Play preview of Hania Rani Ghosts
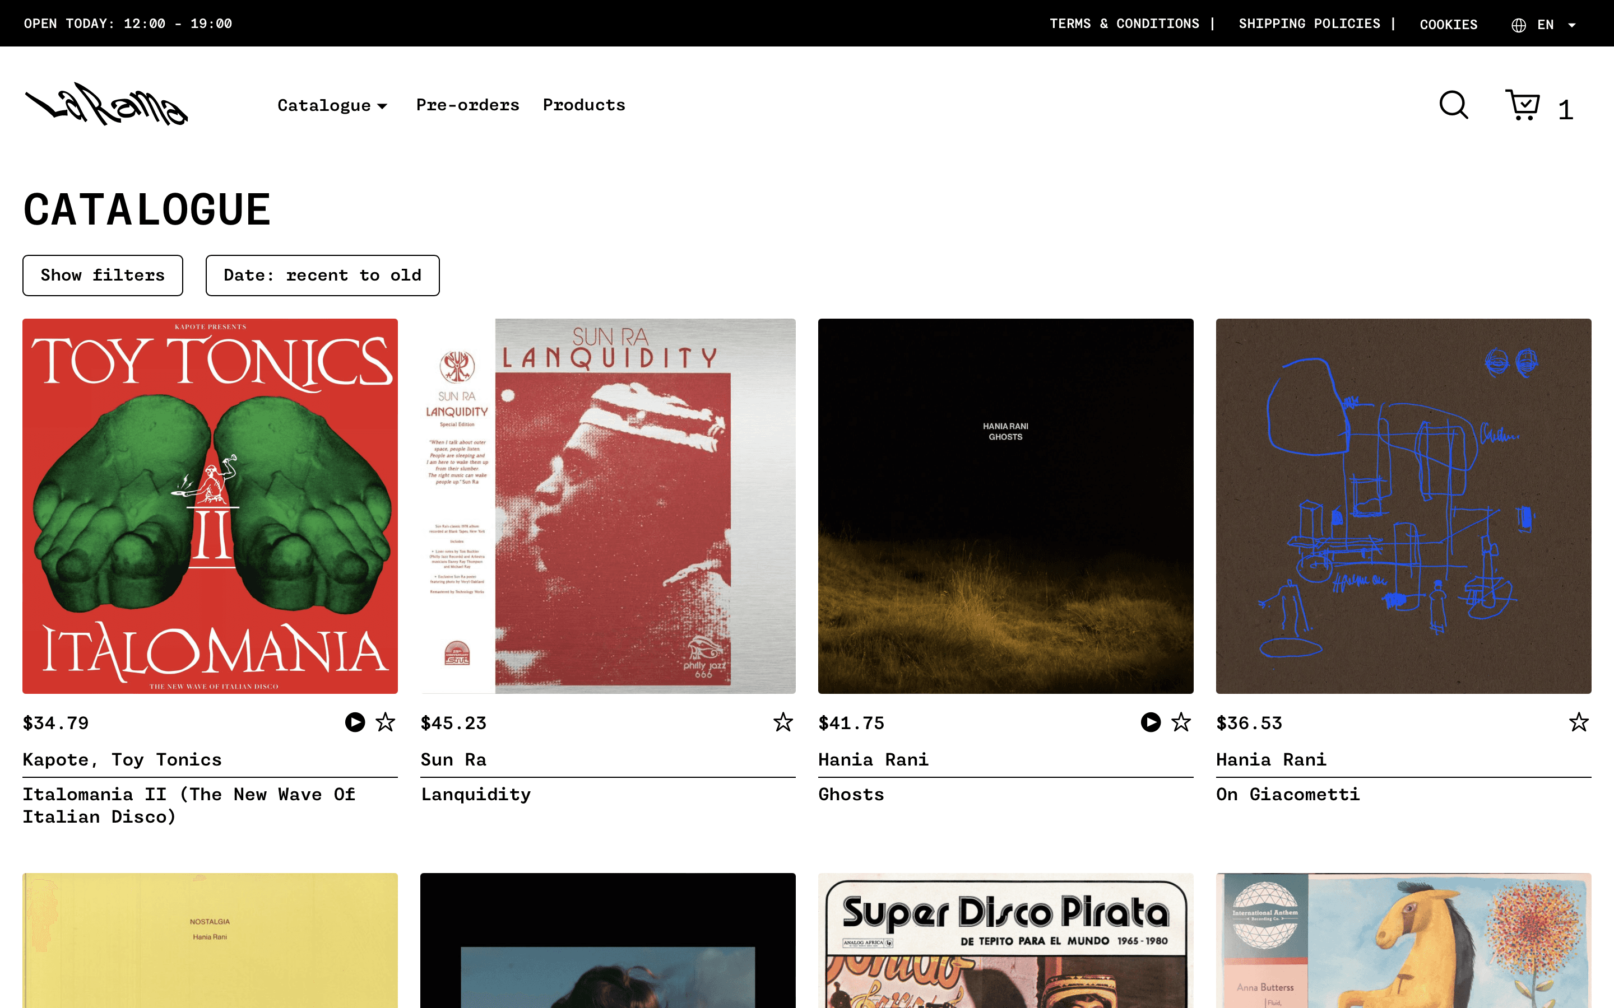1614x1008 pixels. (x=1151, y=722)
